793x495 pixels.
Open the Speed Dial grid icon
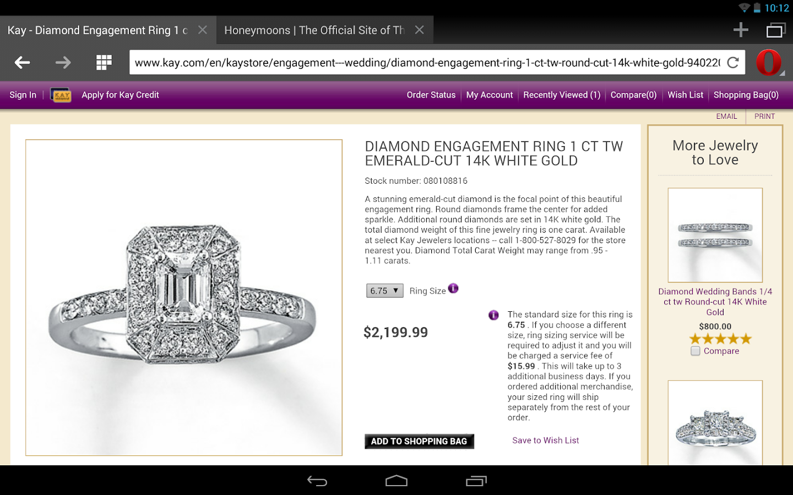(104, 63)
